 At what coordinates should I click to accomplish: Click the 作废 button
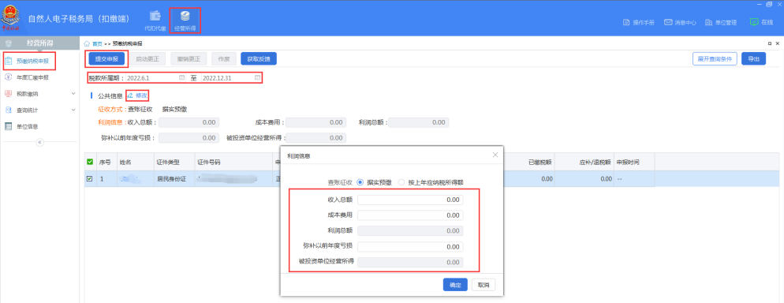[223, 59]
